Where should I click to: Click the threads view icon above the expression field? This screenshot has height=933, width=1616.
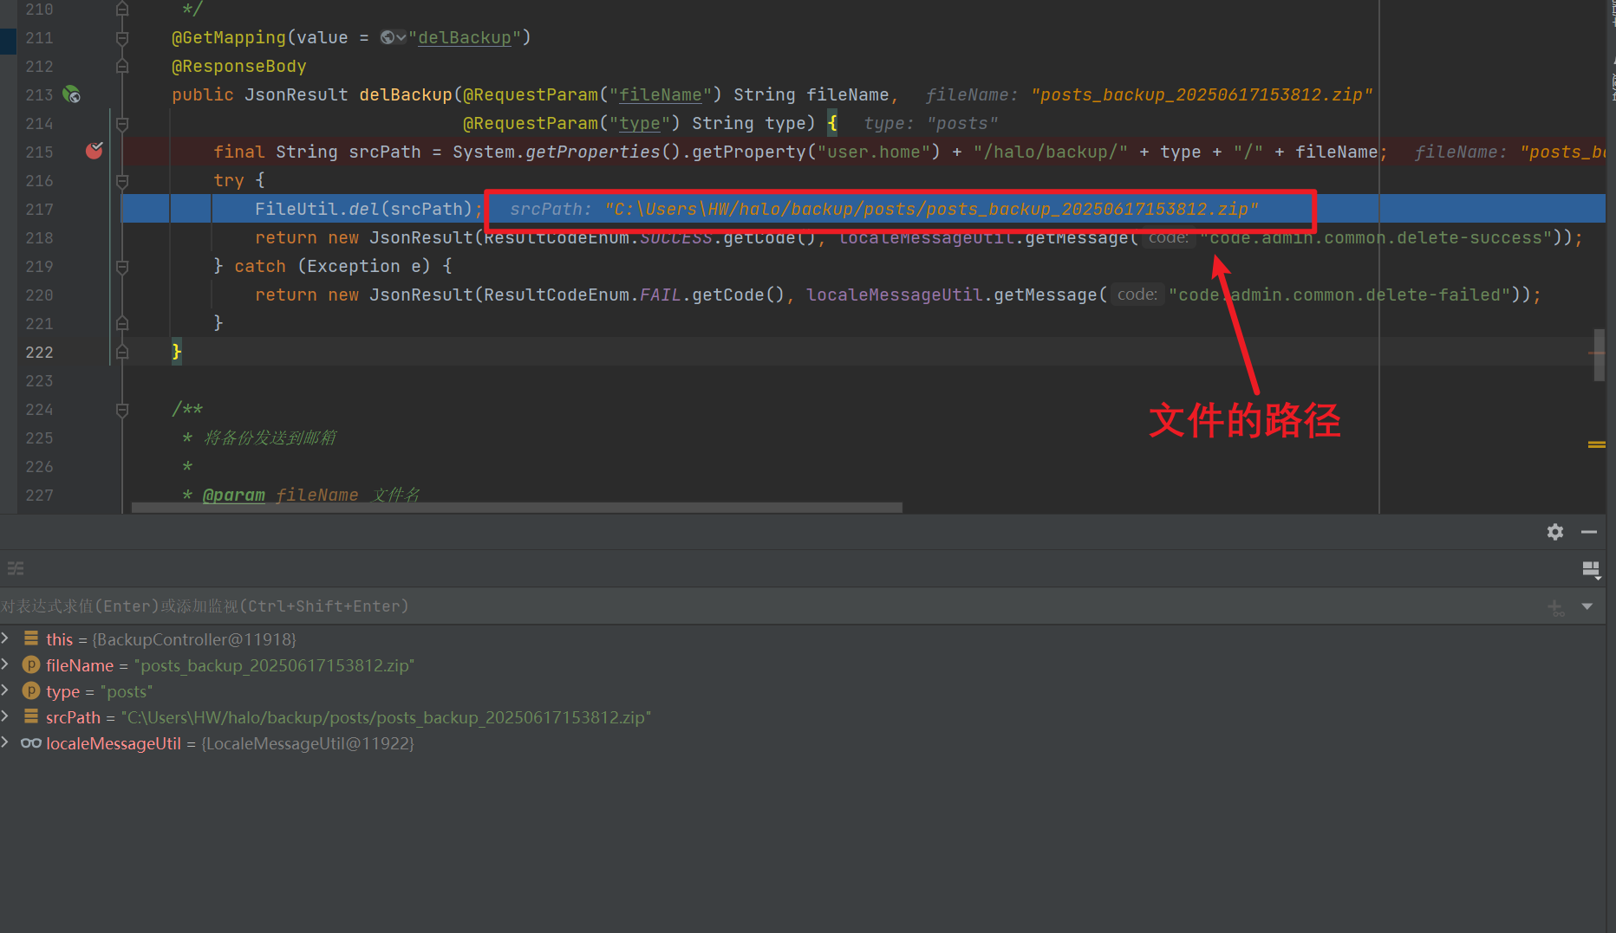pyautogui.click(x=16, y=569)
